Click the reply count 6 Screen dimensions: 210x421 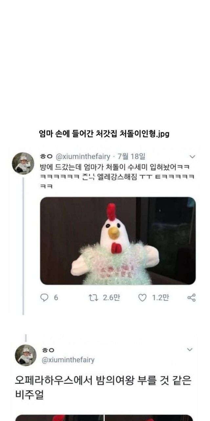pyautogui.click(x=56, y=298)
